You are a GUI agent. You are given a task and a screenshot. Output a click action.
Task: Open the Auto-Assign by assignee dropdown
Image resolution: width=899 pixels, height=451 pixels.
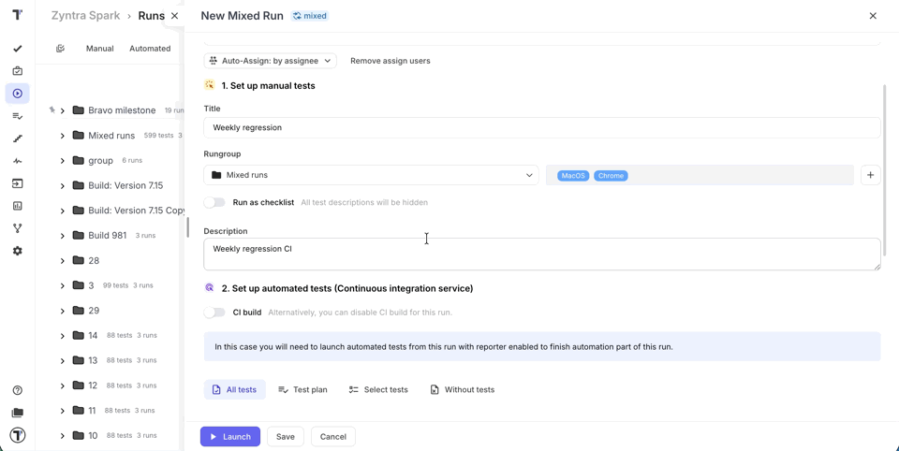coord(270,61)
